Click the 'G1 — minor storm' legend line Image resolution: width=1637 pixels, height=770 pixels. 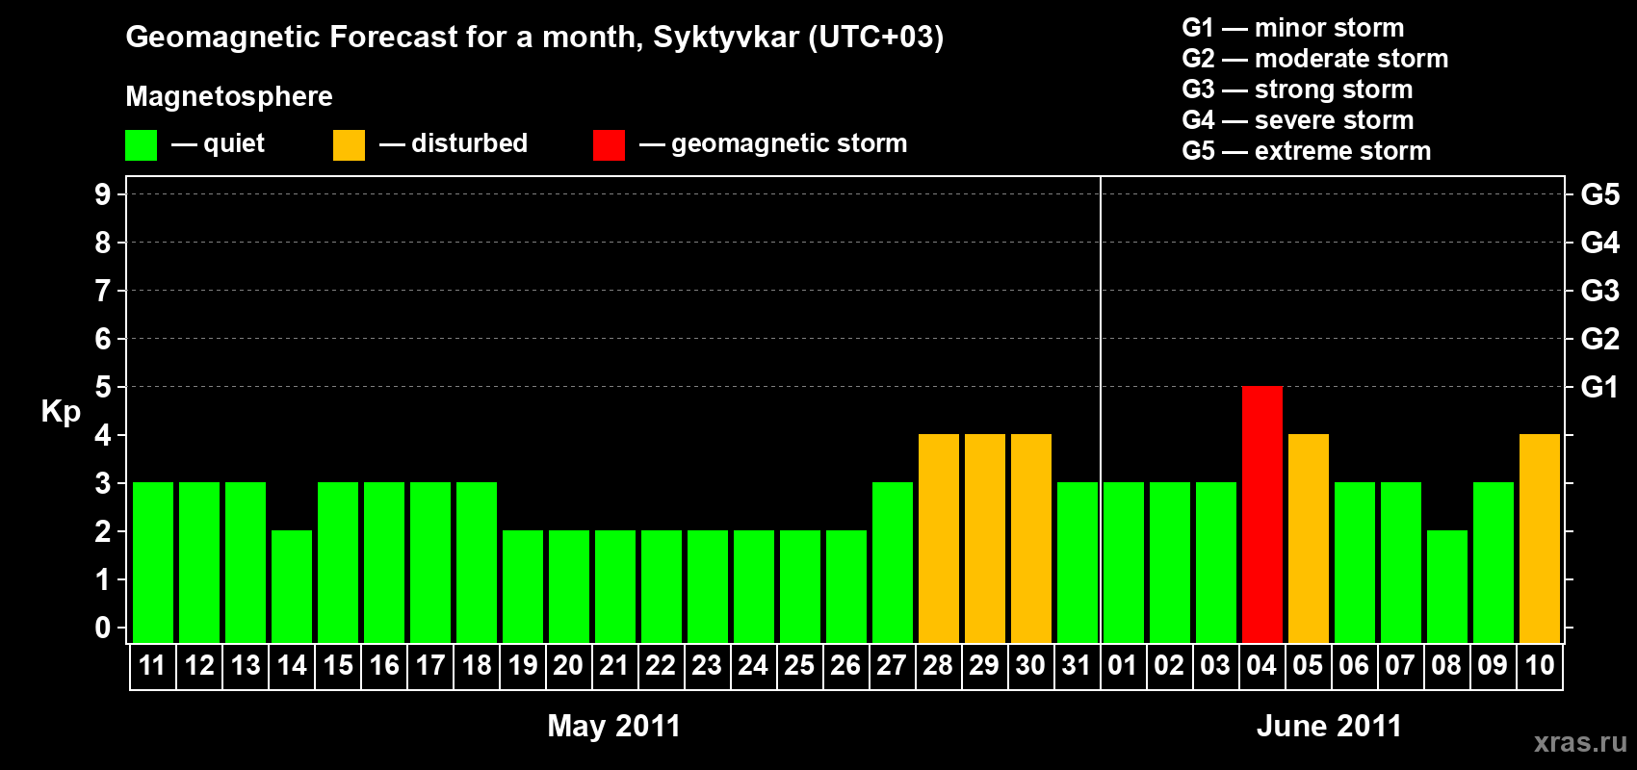[x=1293, y=28]
